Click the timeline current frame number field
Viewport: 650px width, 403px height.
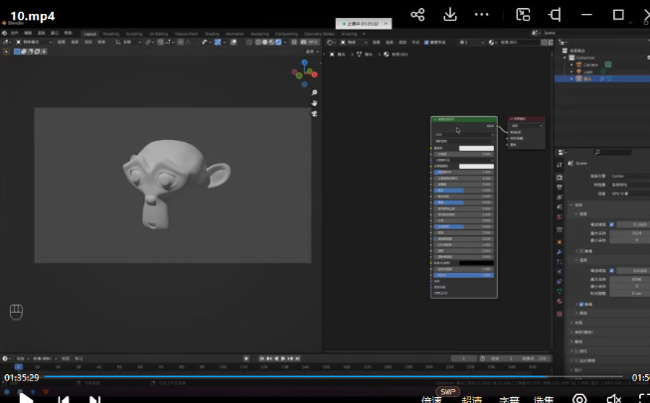coord(463,358)
